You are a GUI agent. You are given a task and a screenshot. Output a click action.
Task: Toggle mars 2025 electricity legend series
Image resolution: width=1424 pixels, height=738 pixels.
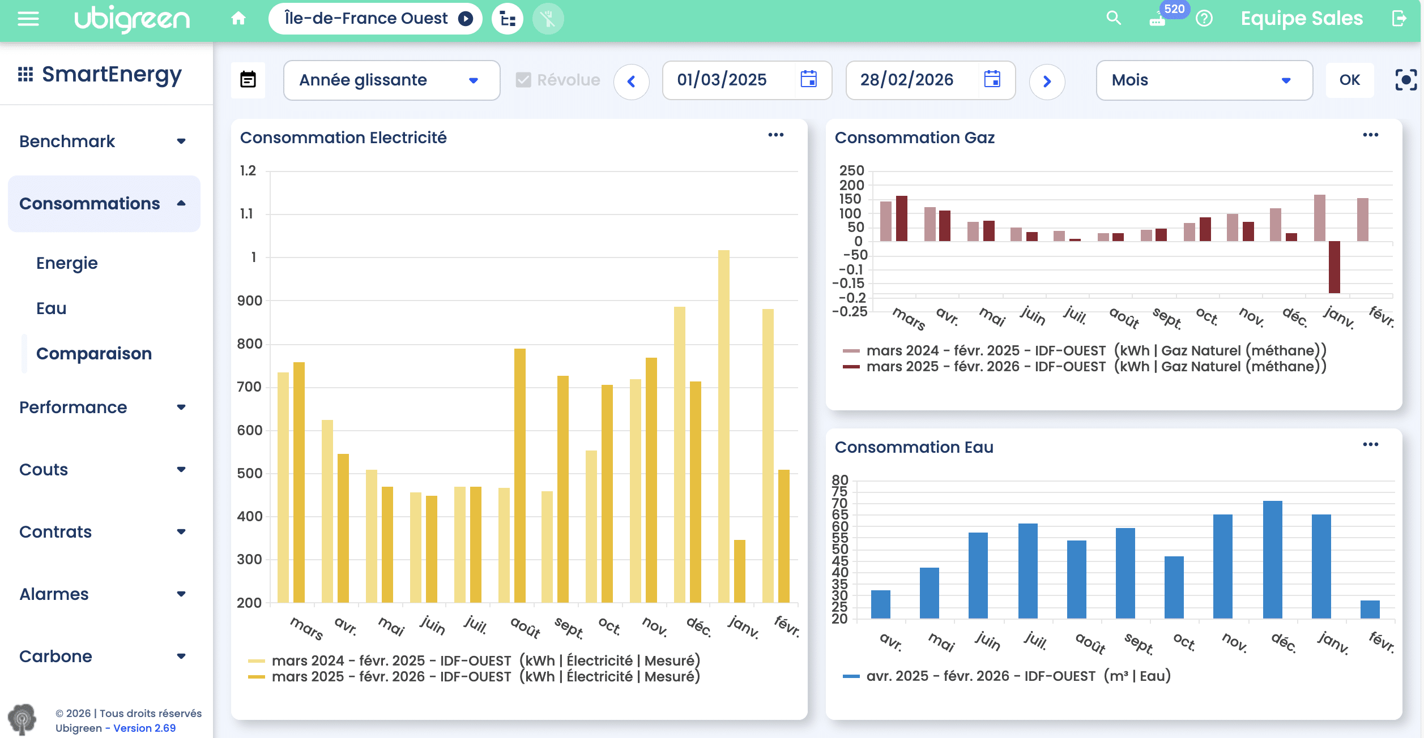click(x=474, y=676)
